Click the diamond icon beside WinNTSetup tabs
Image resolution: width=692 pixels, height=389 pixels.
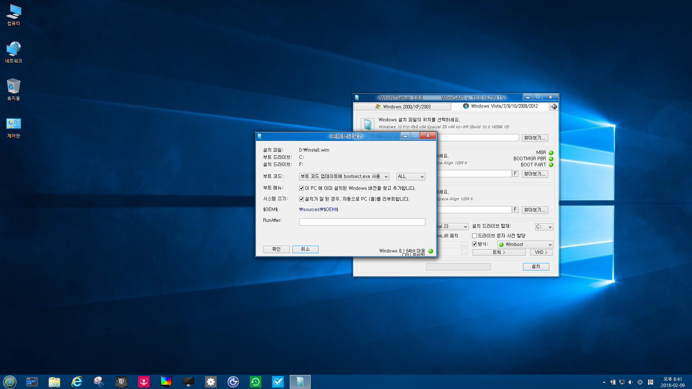coord(554,107)
